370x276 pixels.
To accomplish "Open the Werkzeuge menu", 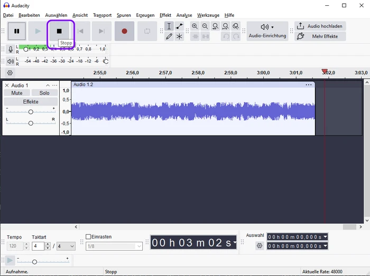I will (208, 15).
